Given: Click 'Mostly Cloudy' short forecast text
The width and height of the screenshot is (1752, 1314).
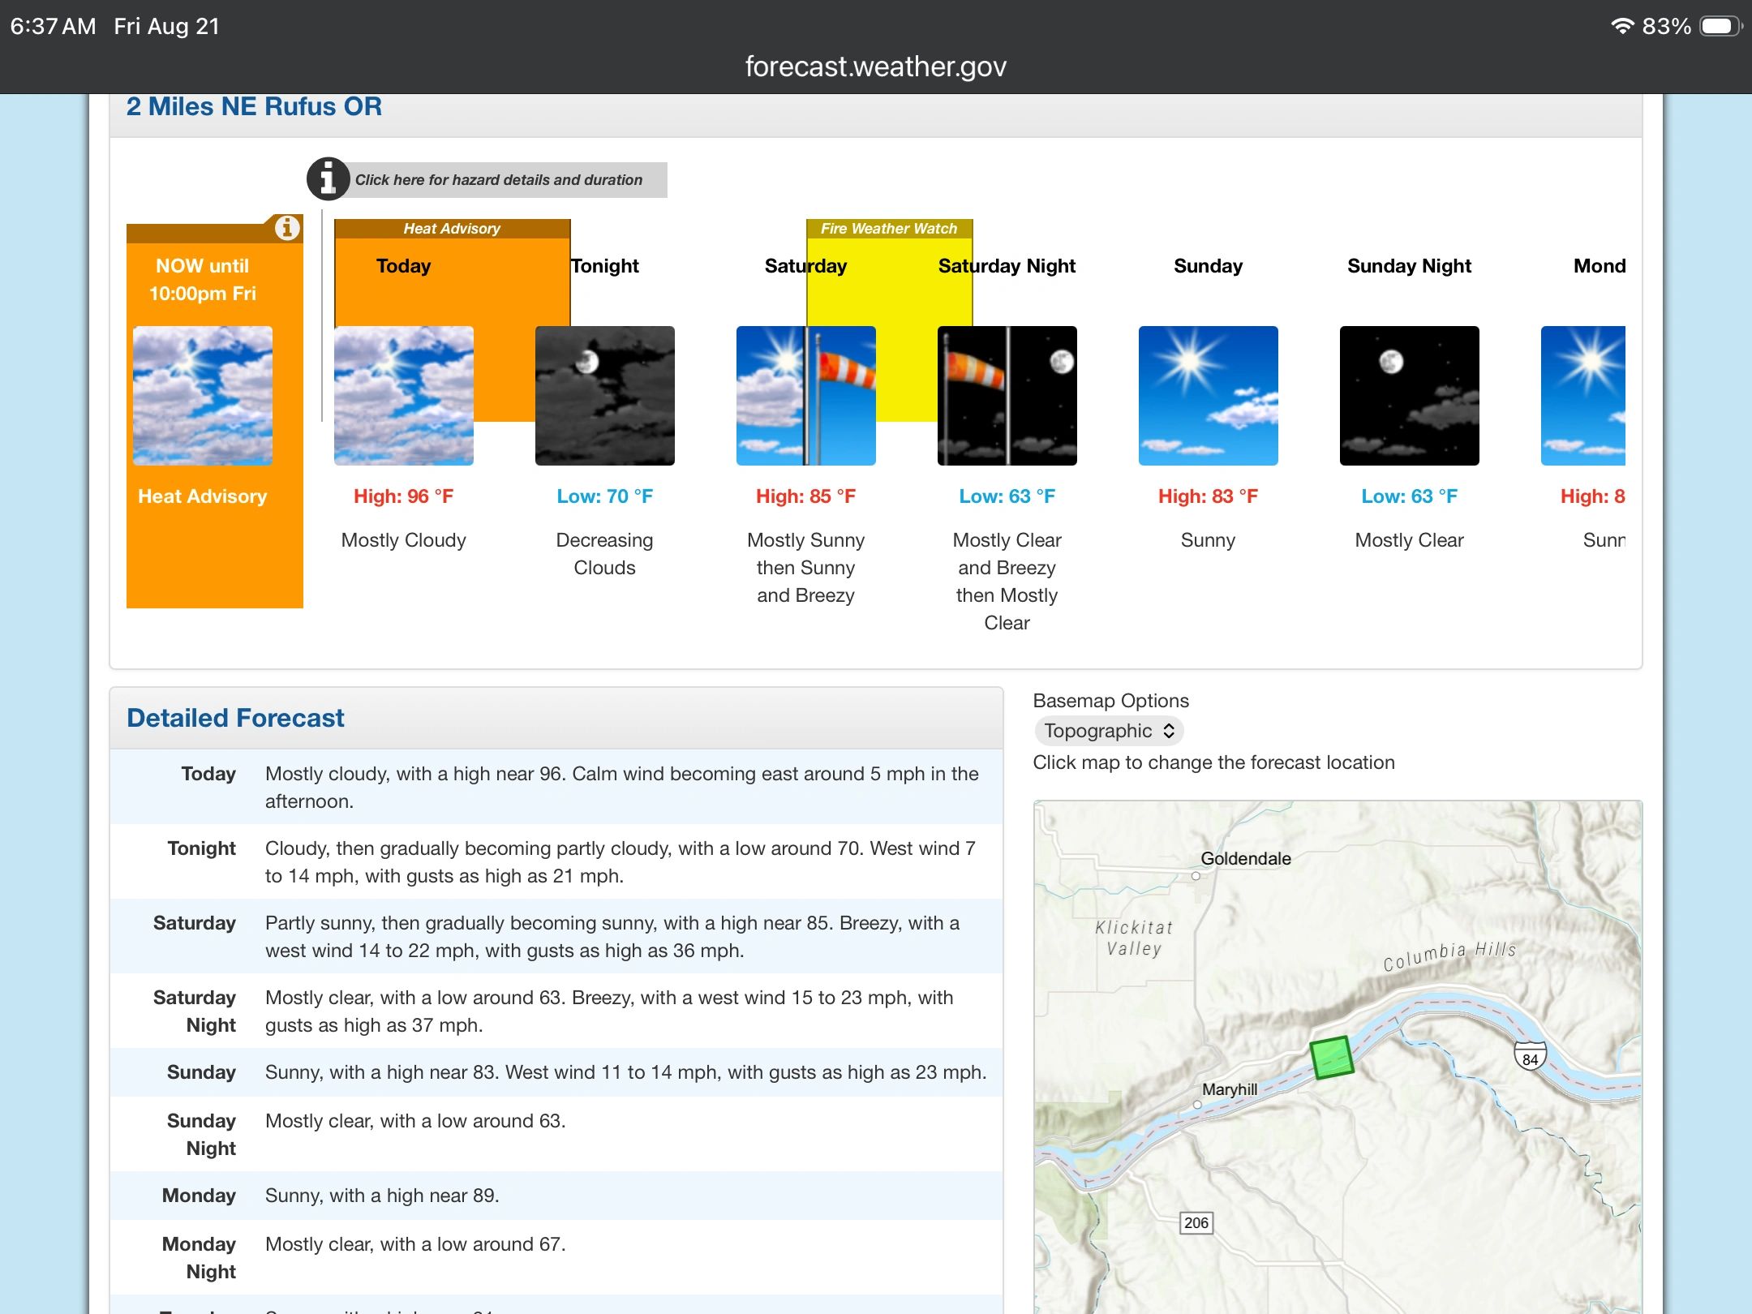Looking at the screenshot, I should [404, 540].
